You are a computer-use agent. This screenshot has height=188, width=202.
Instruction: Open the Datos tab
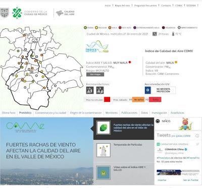coord(144,113)
